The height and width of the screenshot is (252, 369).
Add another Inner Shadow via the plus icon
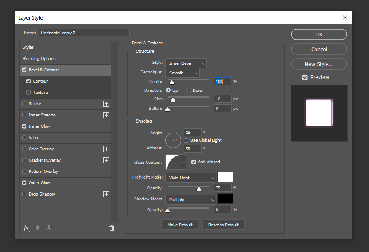tap(106, 115)
